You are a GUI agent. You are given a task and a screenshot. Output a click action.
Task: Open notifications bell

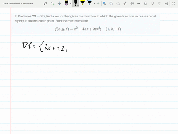click(x=145, y=3)
